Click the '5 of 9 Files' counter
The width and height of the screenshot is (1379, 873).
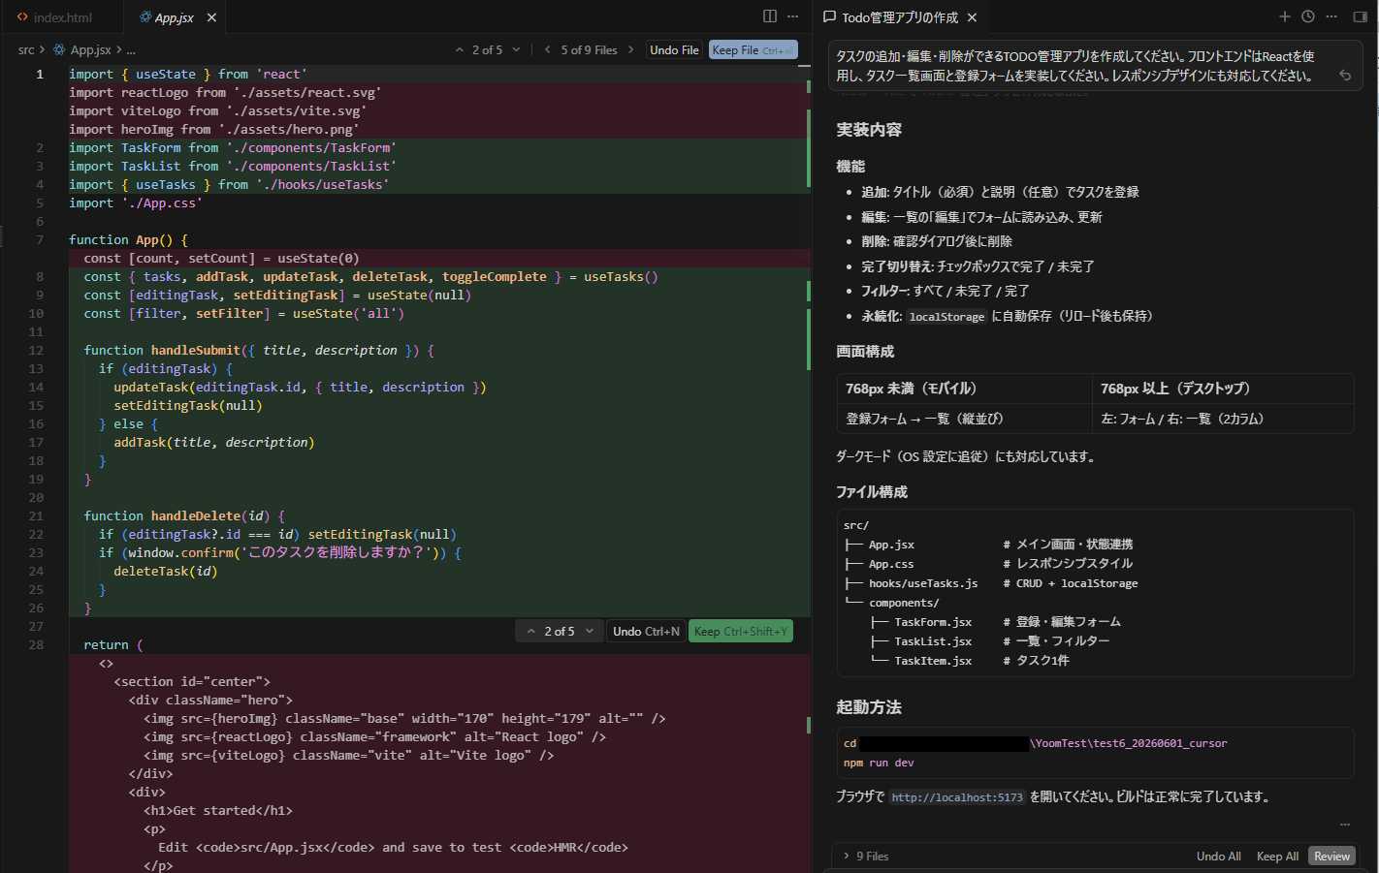[x=589, y=50]
